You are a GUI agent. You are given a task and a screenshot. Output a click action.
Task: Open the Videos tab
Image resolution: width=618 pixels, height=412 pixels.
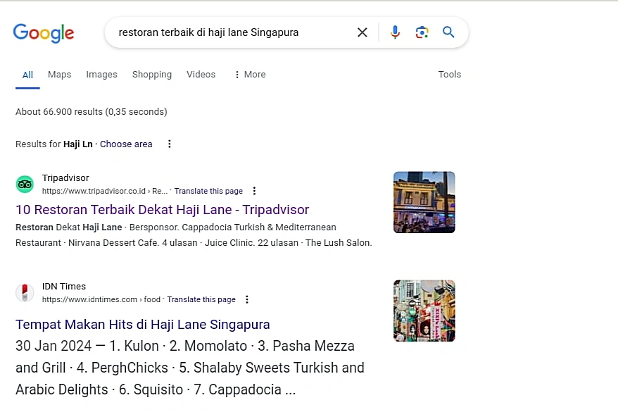point(201,75)
